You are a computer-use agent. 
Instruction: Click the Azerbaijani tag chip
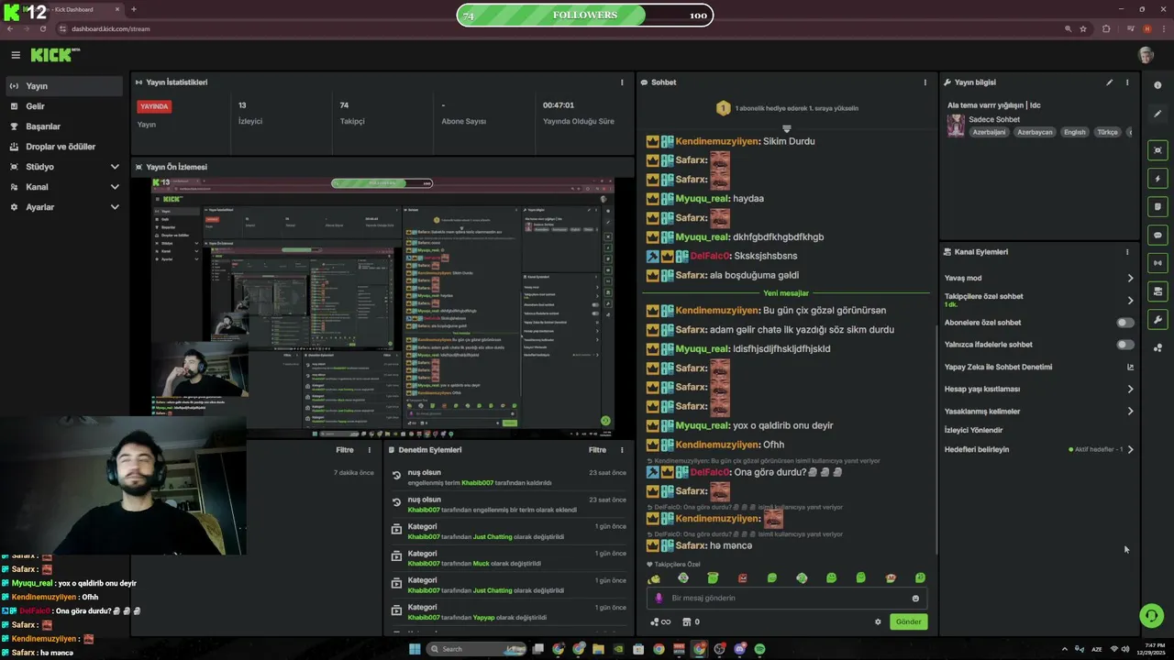point(989,132)
